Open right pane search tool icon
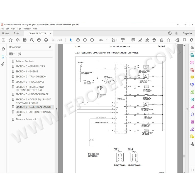This screenshot has width=195, height=195. (192, 47)
